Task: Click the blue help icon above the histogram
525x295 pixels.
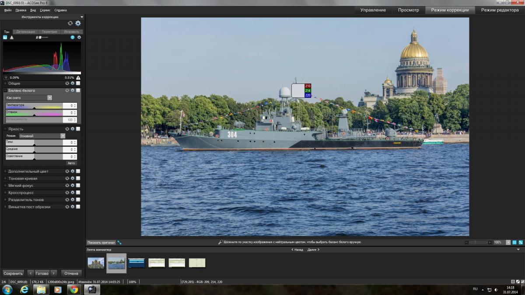Action: pyautogui.click(x=73, y=38)
